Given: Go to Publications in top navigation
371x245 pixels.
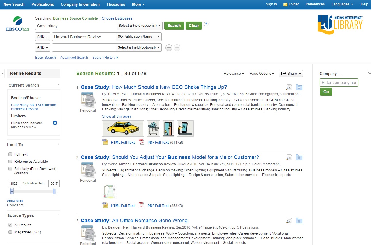Looking at the screenshot, I should click(x=43, y=4).
